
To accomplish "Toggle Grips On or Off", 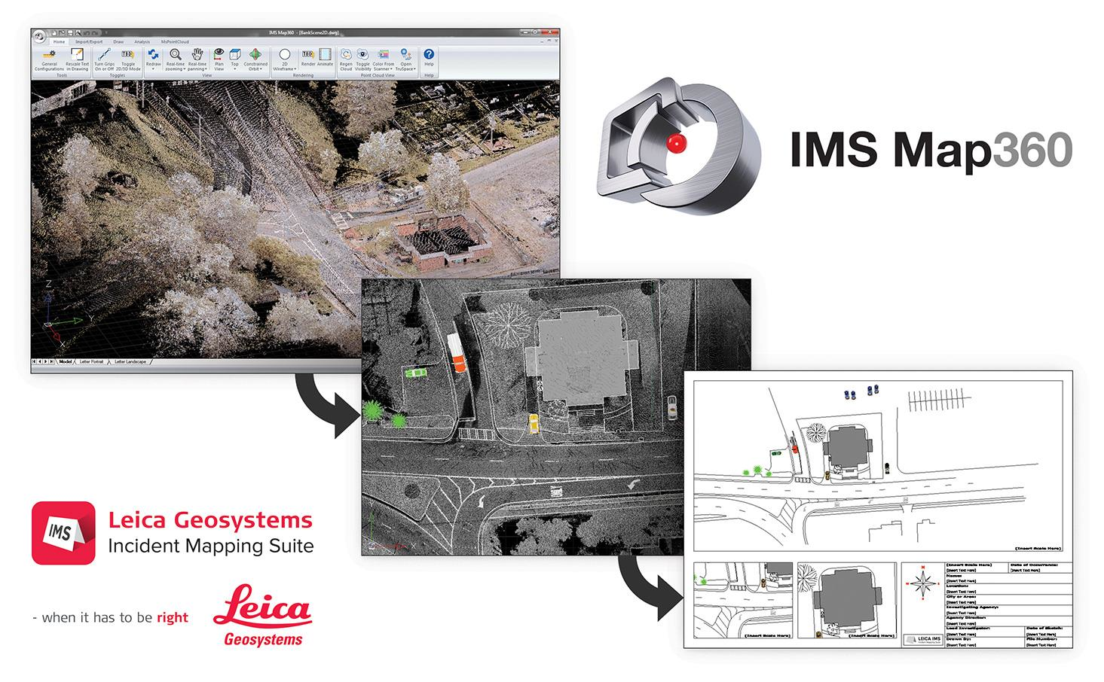I will (x=105, y=54).
